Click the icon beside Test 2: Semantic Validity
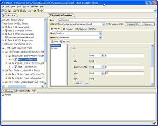Screen dimensions: 158x126 point(6,31)
